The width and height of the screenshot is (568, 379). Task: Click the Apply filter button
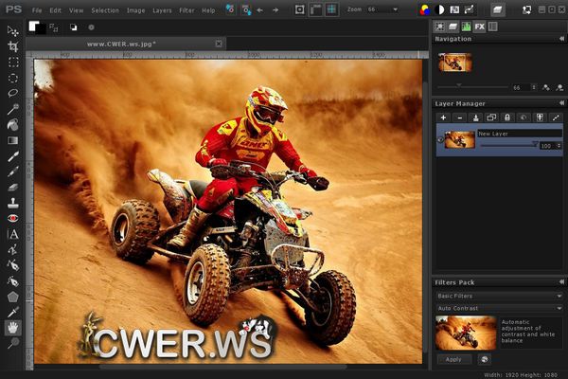click(453, 359)
